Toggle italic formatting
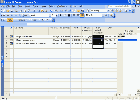Image resolution: width=140 pixels, height=100 pixels. [x=65, y=15]
